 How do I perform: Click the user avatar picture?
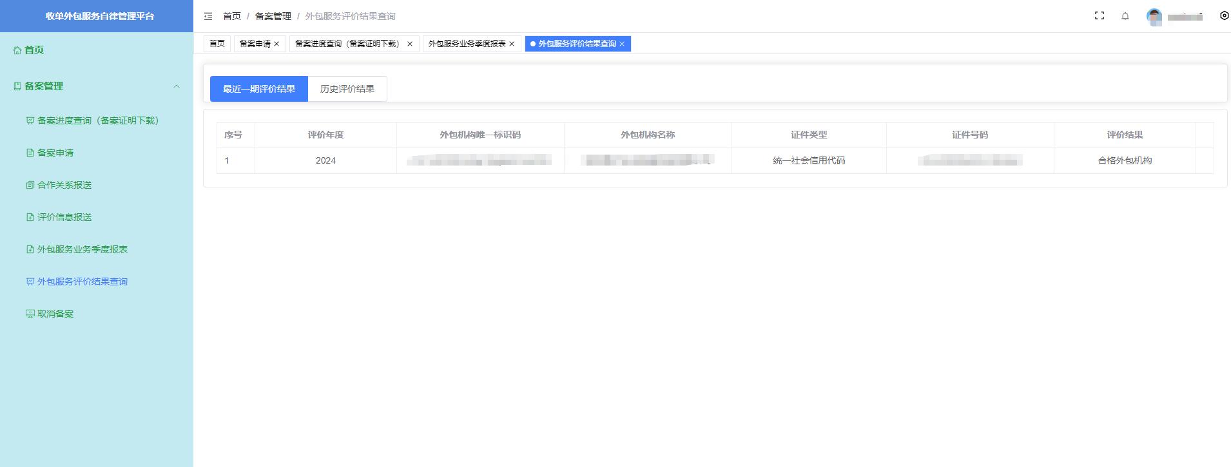click(x=1154, y=17)
